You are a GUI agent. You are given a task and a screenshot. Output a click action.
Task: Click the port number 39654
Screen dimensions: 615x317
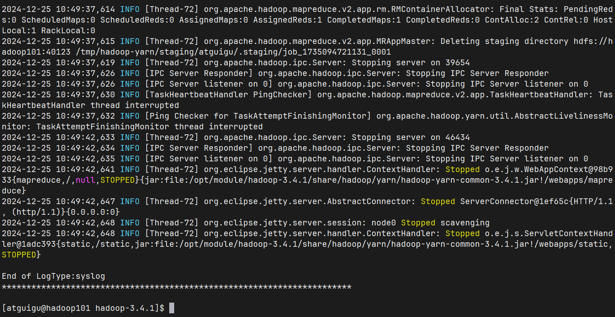[457, 62]
